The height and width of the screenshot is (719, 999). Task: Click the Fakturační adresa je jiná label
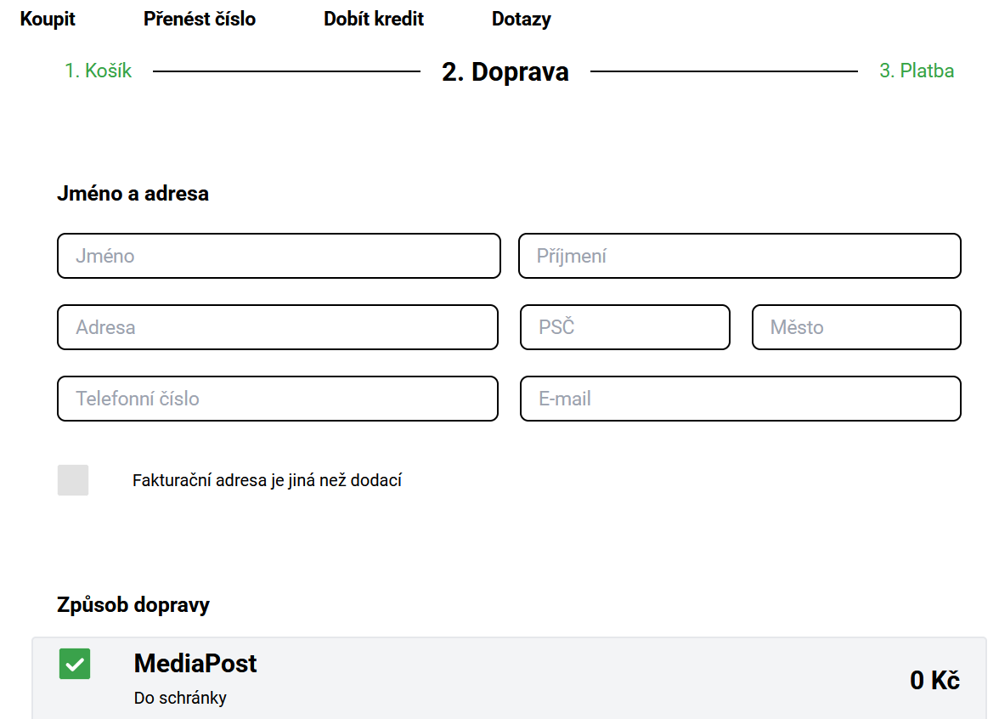267,481
